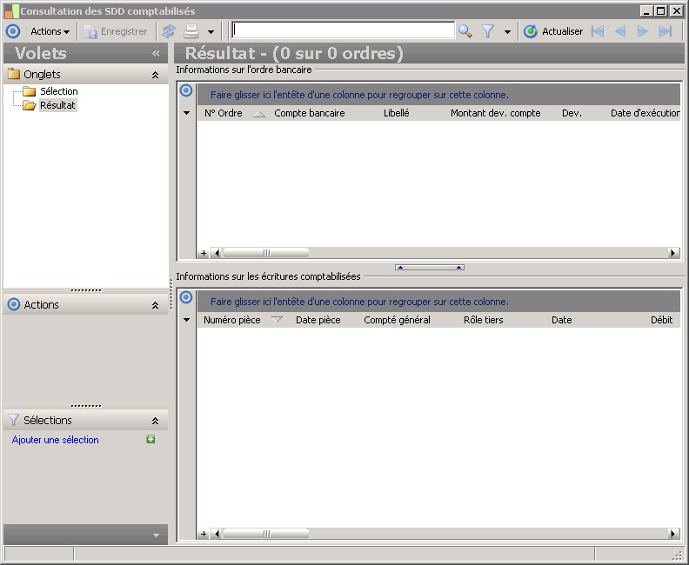Image resolution: width=689 pixels, height=565 pixels.
Task: Sort by N° Ordre column
Action: pyautogui.click(x=224, y=113)
